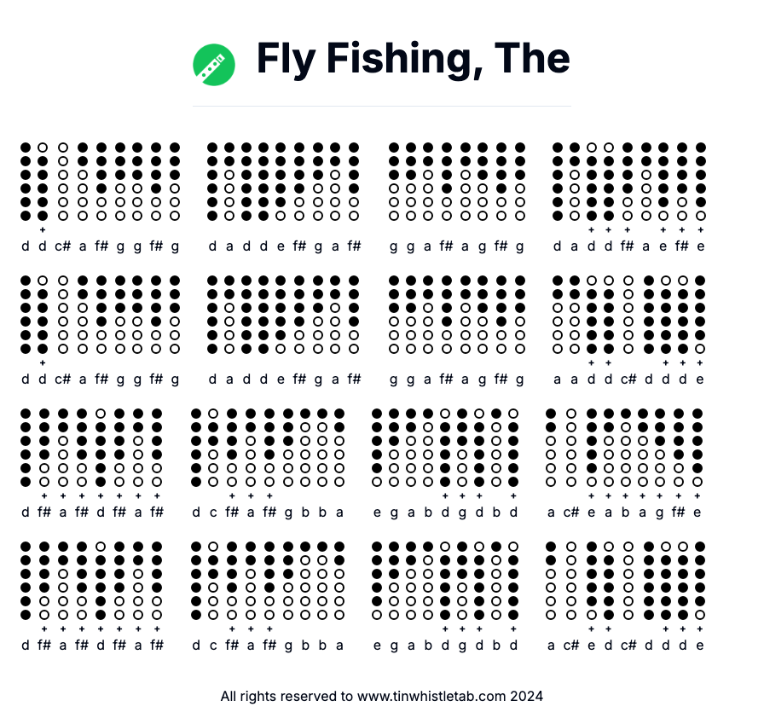Click the first fingering diagram of the second line
The height and width of the screenshot is (724, 764).
tap(26, 315)
